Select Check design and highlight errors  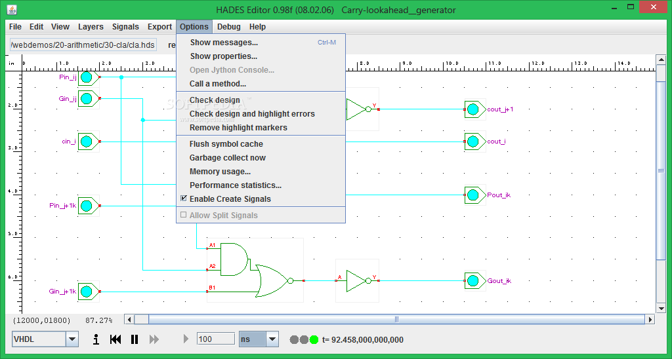pyautogui.click(x=261, y=114)
